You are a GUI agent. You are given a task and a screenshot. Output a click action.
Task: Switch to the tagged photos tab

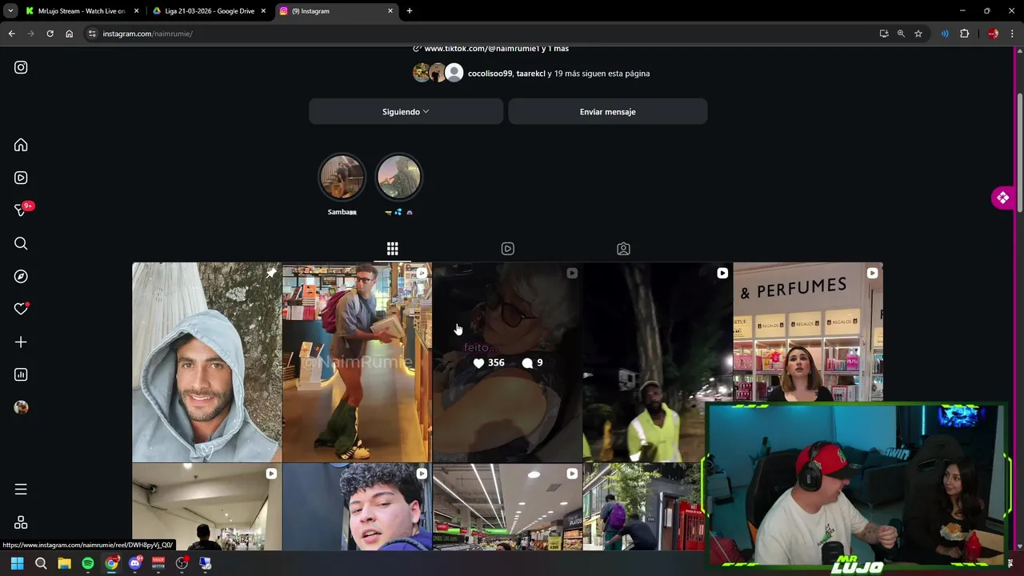tap(623, 249)
